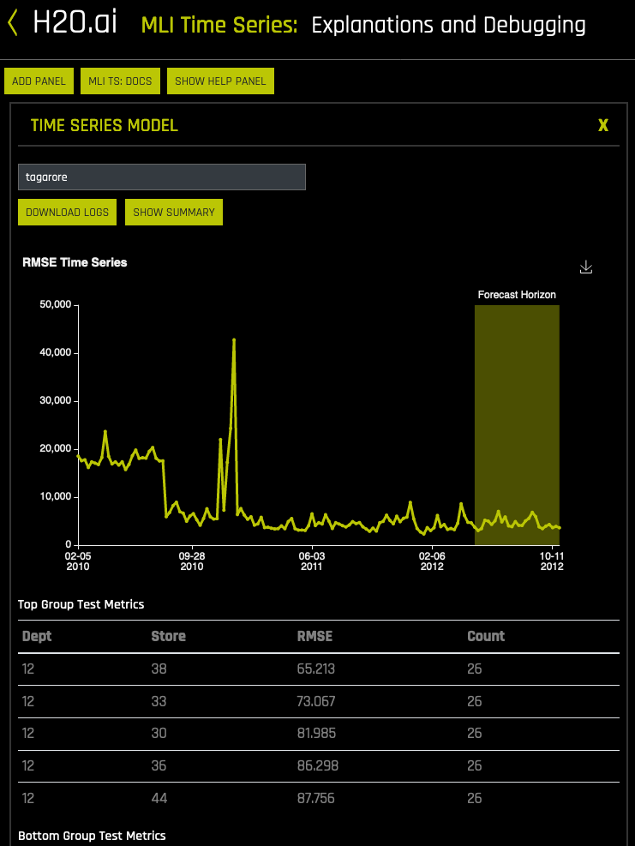This screenshot has width=635, height=846.
Task: Click SHOW SUMMARY button
Action: pyautogui.click(x=174, y=212)
